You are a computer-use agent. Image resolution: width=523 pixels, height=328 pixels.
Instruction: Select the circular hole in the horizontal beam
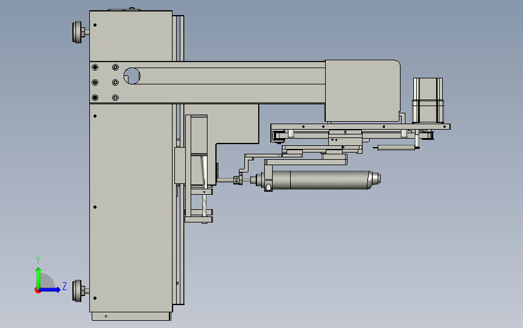pos(132,75)
